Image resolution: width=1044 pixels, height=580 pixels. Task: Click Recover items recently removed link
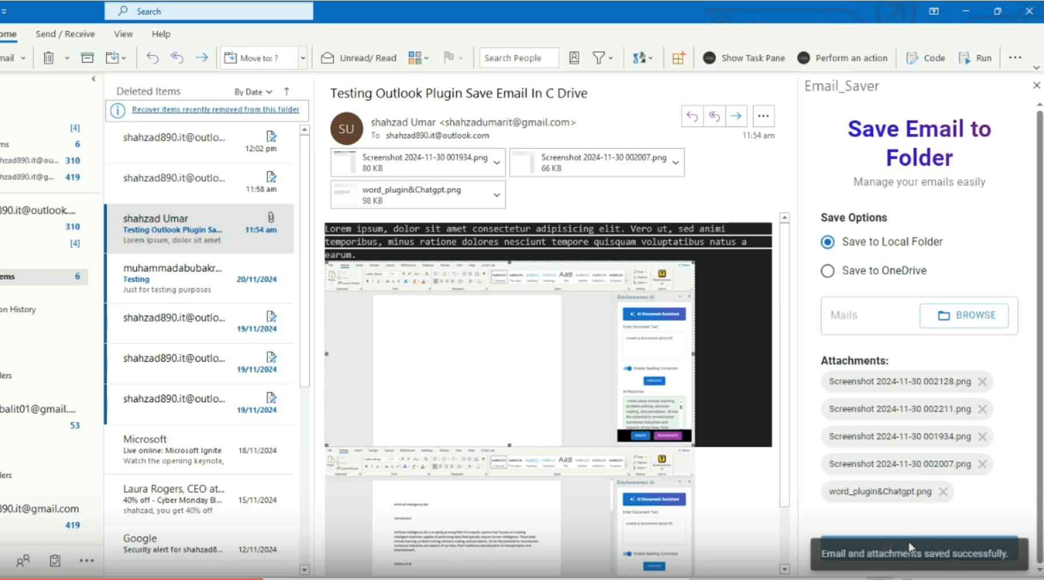(216, 109)
